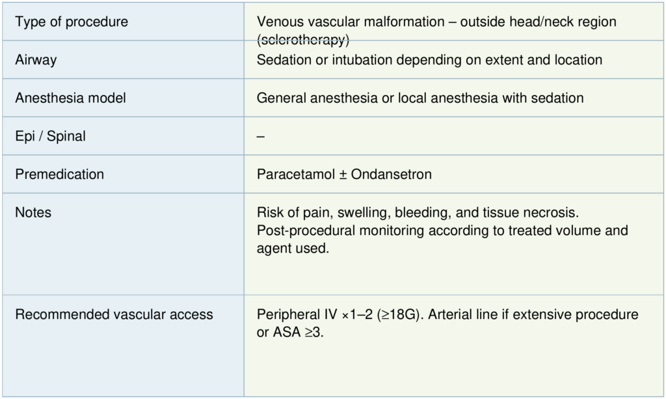The image size is (666, 399).
Task: Select the 'Premedication' row label
Action: [x=59, y=174]
